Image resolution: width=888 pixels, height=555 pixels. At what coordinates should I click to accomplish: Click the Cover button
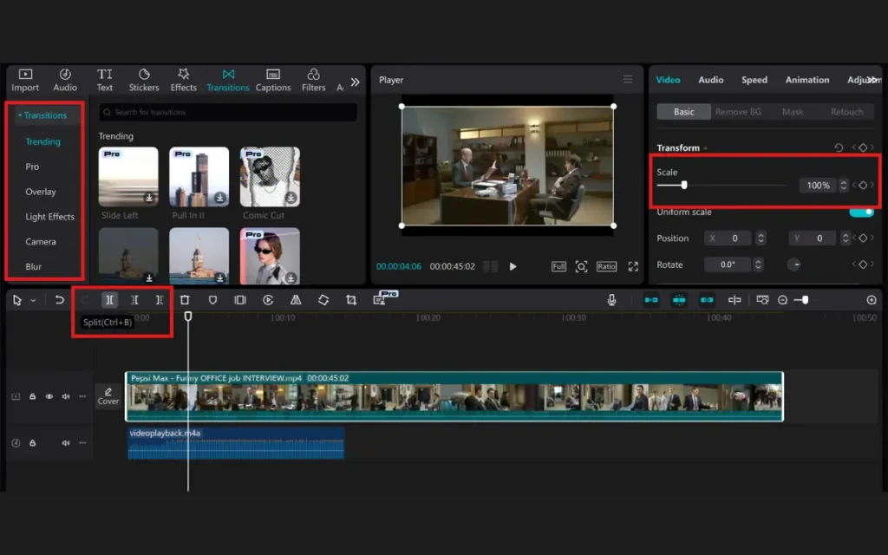pyautogui.click(x=108, y=397)
